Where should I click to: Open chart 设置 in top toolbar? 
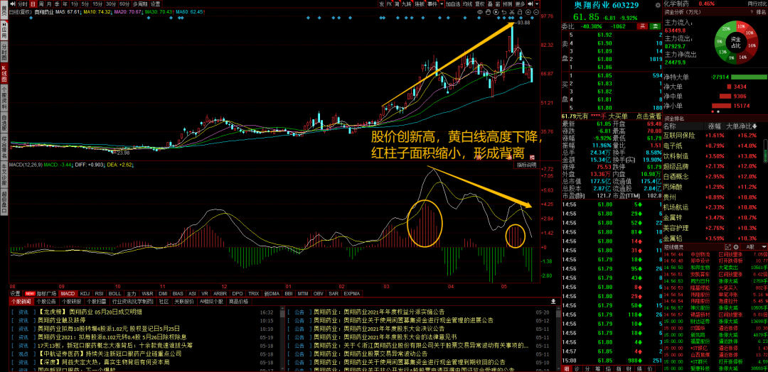pyautogui.click(x=155, y=4)
